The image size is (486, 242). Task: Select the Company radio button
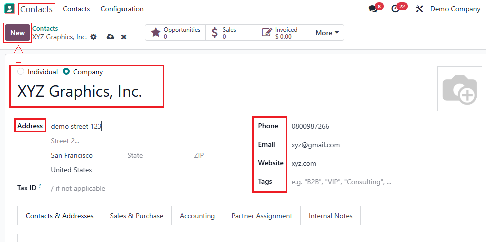click(x=66, y=72)
